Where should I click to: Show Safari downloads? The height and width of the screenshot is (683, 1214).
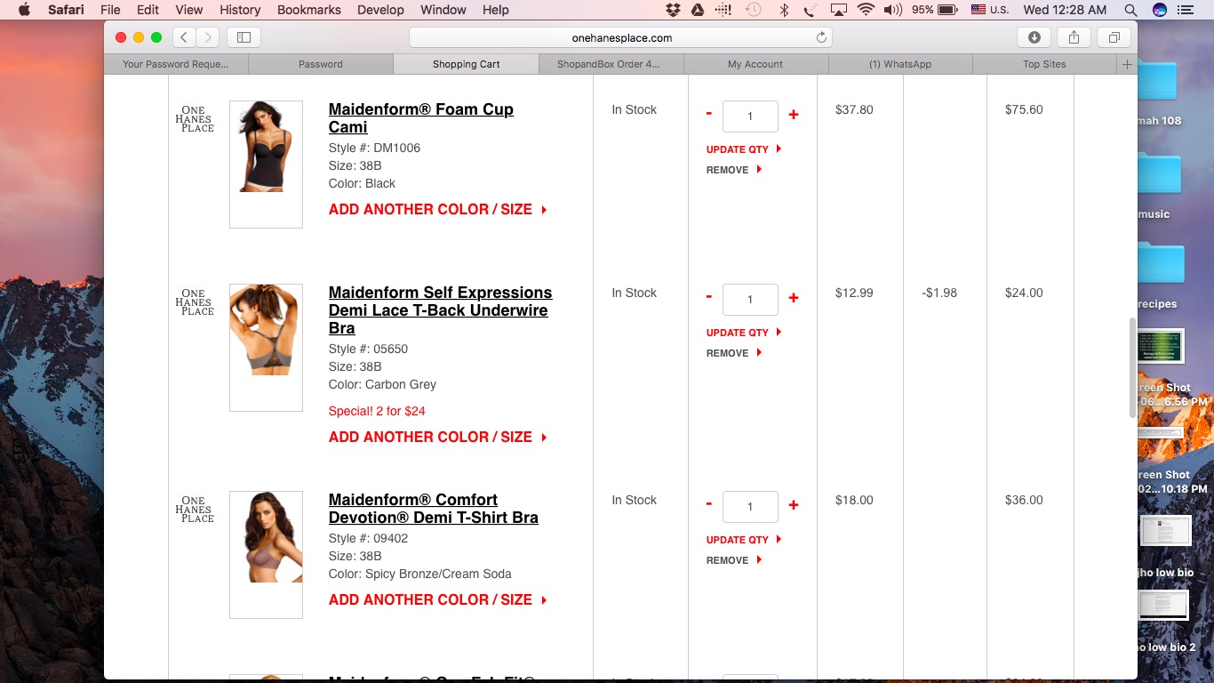[1034, 37]
